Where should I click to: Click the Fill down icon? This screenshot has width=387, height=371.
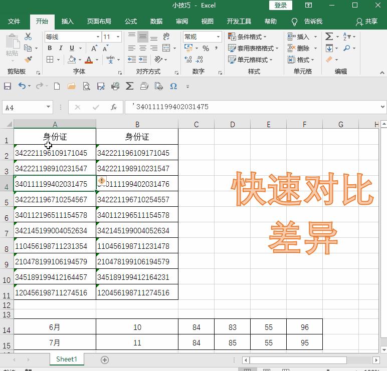click(329, 48)
